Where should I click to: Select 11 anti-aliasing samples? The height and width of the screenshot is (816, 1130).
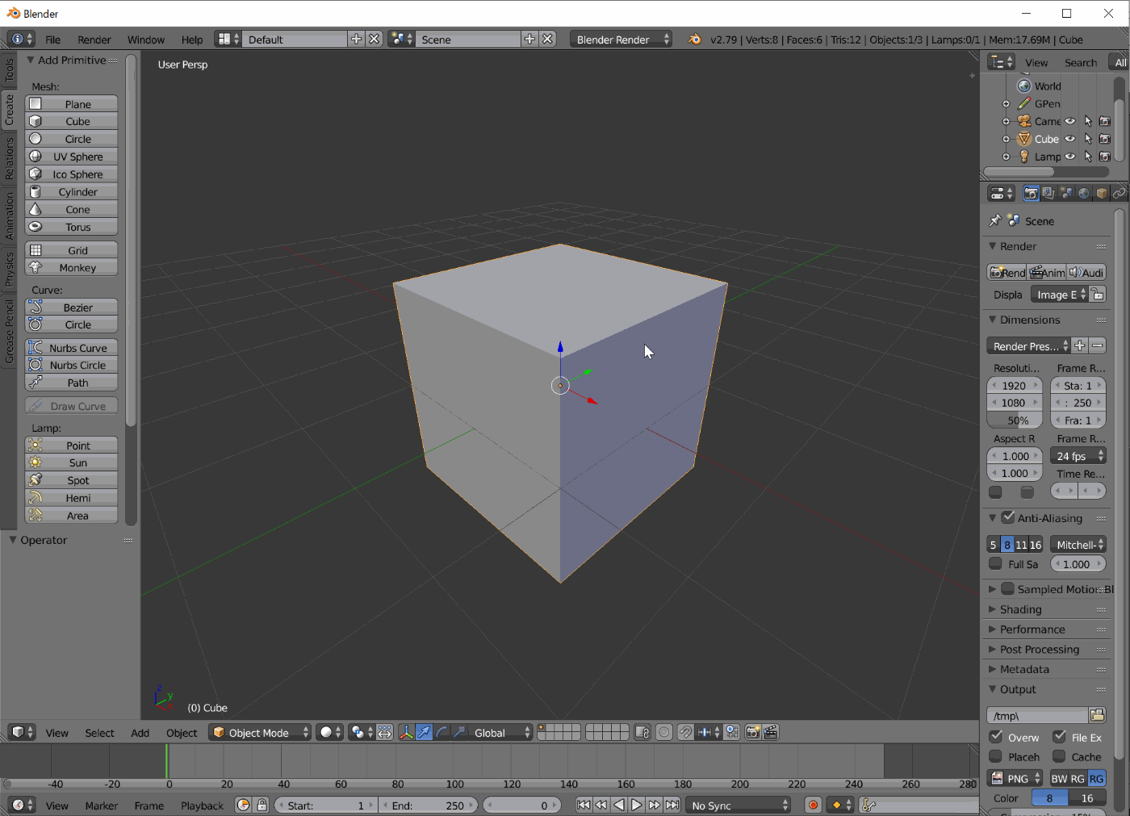coord(1021,545)
